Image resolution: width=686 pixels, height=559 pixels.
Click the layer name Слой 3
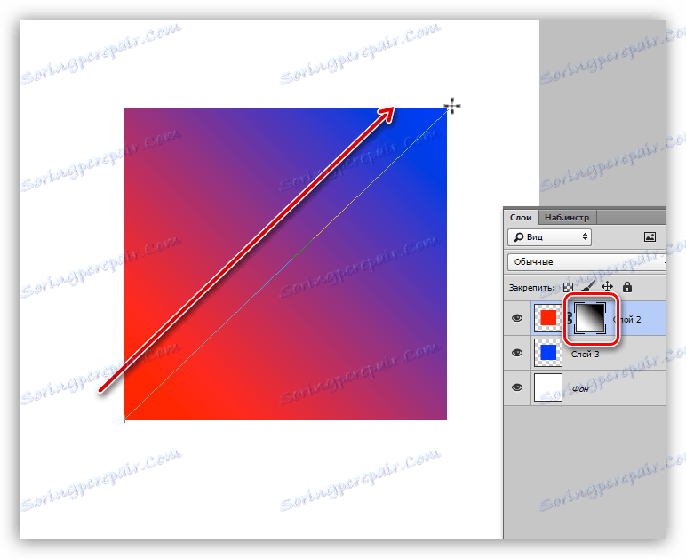[x=585, y=355]
